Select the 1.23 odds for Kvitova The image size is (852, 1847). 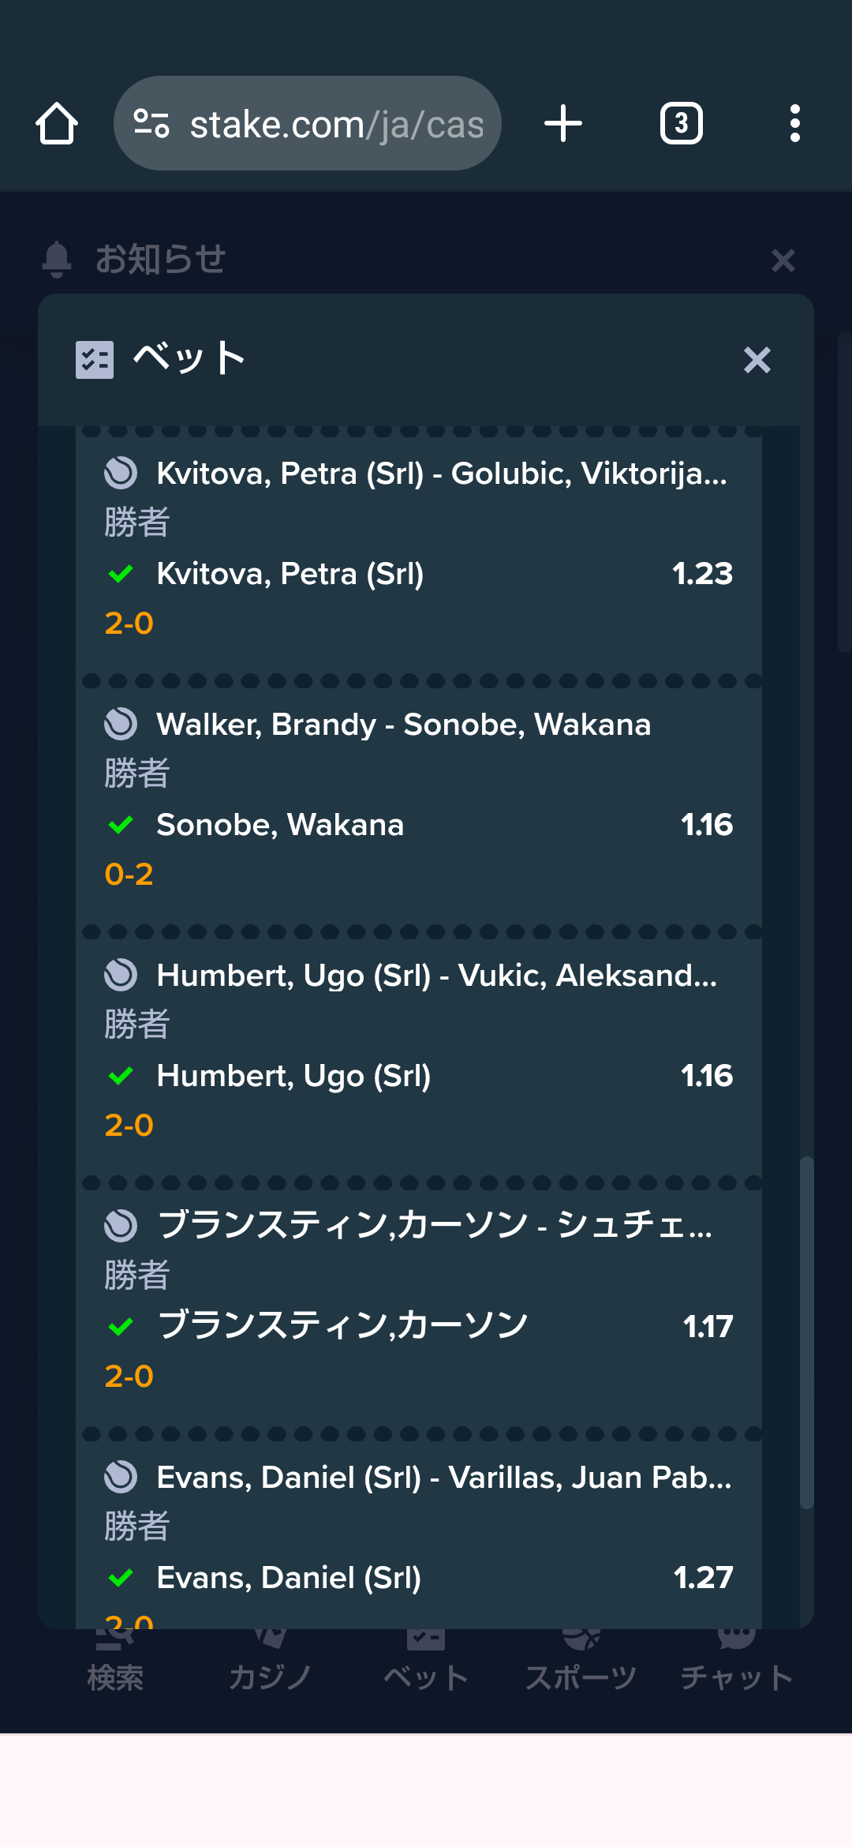(x=702, y=574)
